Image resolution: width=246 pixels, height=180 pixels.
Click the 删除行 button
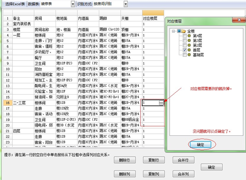tap(125, 160)
